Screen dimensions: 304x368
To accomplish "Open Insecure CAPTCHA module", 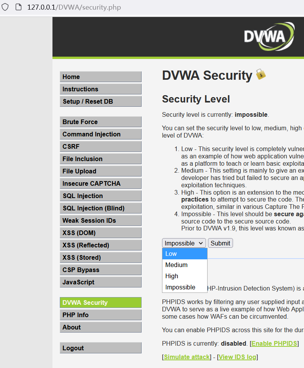I will [101, 183].
